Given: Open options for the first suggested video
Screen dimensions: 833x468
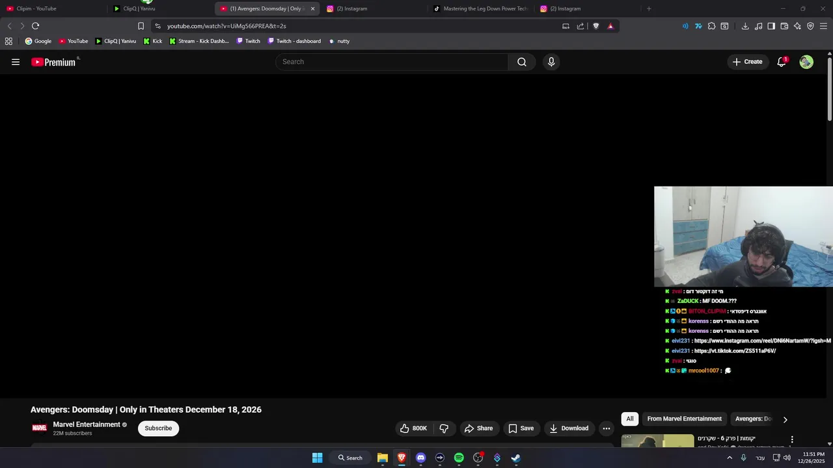Looking at the screenshot, I should pyautogui.click(x=792, y=439).
